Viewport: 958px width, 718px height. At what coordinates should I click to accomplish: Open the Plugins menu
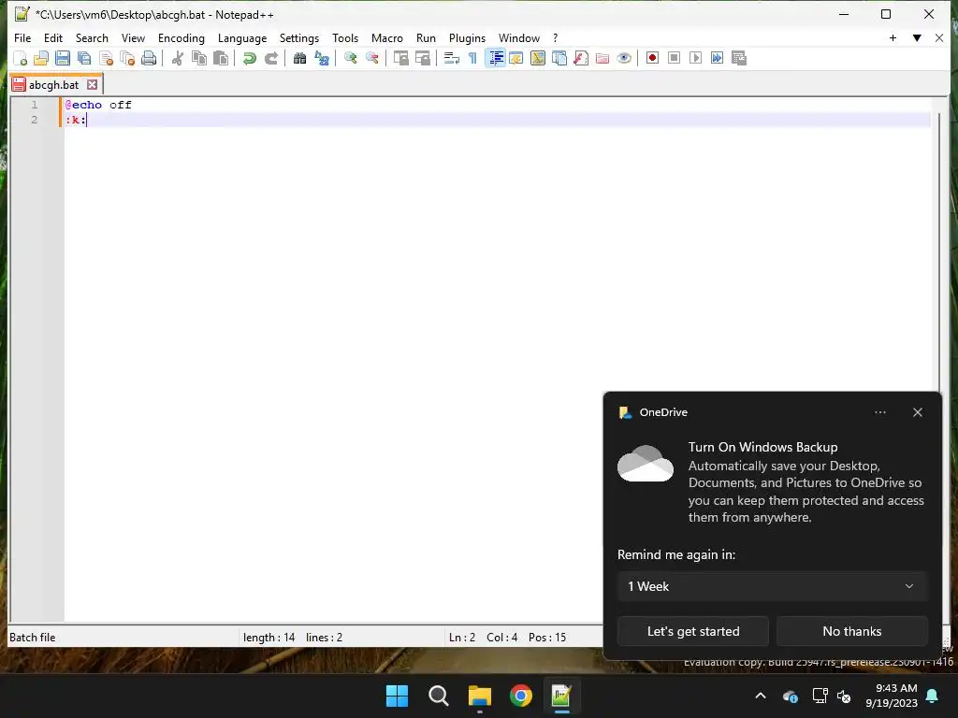tap(467, 37)
